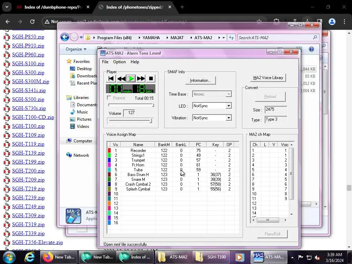Image resolution: width=352 pixels, height=264 pixels.
Task: Click the blue swatch for voice 3
Action: point(109,160)
